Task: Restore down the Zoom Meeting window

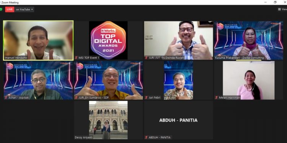Action: (x=275, y=2)
